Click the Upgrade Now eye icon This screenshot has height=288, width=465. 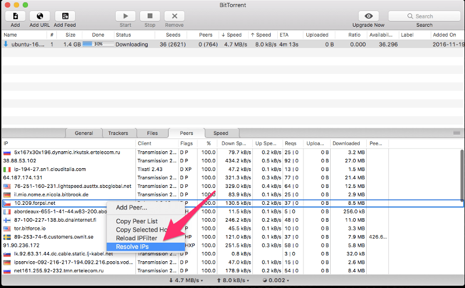369,16
